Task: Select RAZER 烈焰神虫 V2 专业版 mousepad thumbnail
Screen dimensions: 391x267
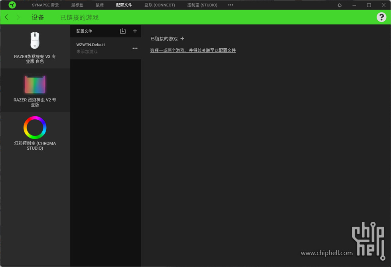Action: pyautogui.click(x=35, y=84)
